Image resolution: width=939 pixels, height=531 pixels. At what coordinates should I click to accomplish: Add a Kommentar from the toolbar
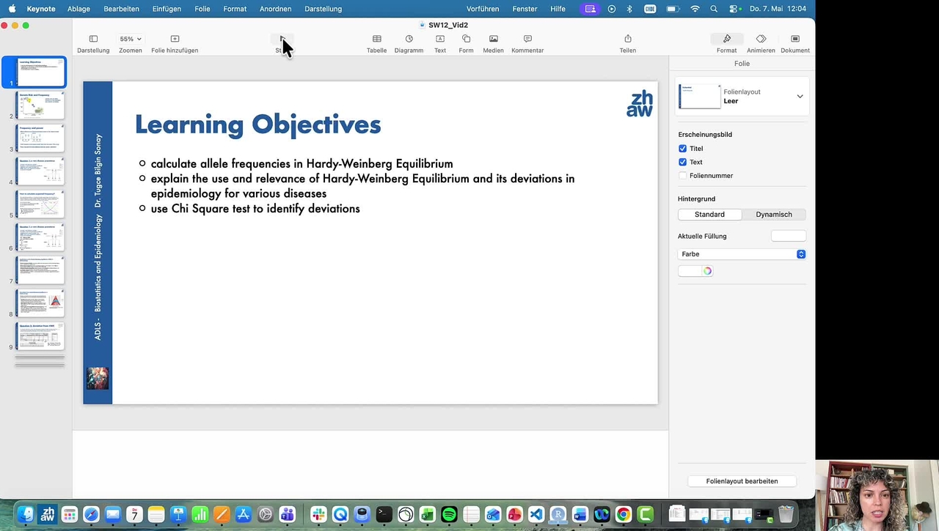point(527,44)
